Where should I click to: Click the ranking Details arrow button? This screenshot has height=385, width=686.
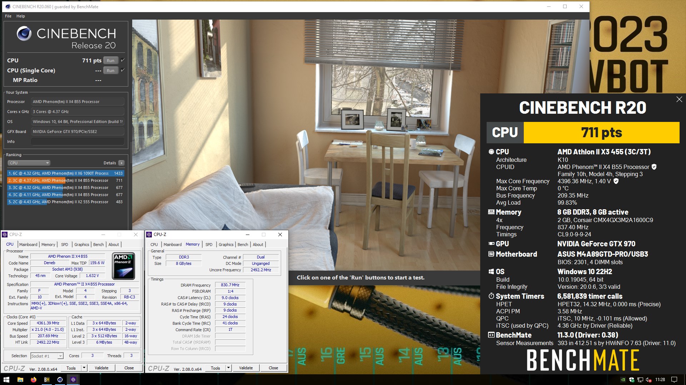click(121, 163)
